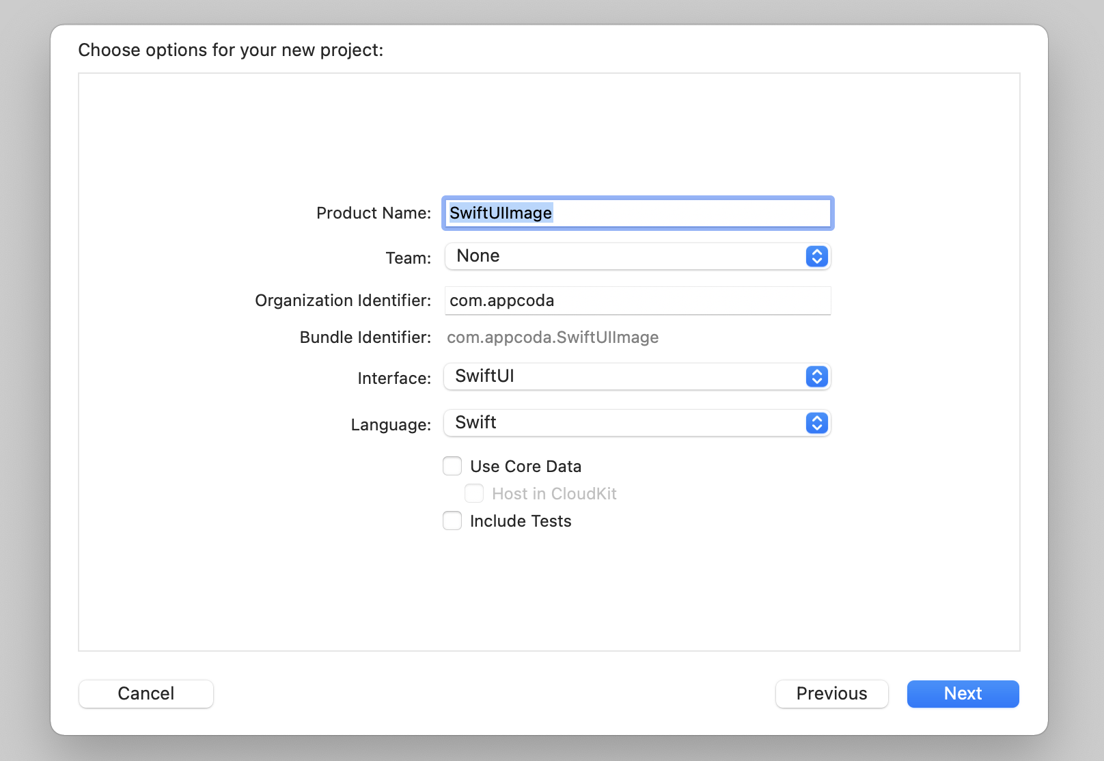This screenshot has height=761, width=1104.
Task: Check the Include Tests option
Action: pyautogui.click(x=452, y=521)
